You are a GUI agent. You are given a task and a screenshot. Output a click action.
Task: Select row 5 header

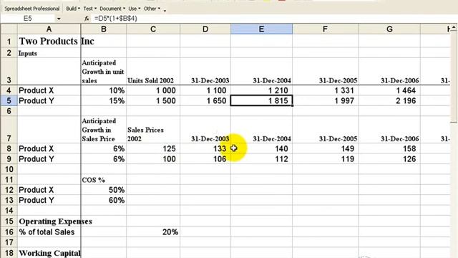[9, 100]
